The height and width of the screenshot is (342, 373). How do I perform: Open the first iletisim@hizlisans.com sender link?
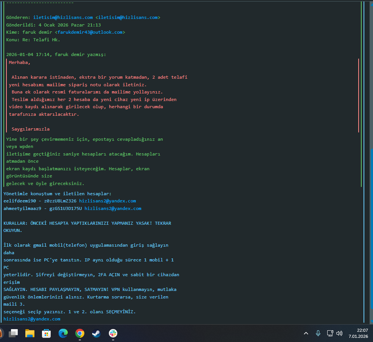63,17
